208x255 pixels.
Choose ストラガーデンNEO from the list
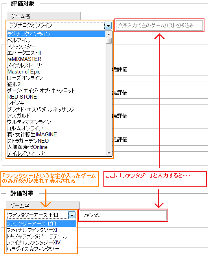point(56,141)
